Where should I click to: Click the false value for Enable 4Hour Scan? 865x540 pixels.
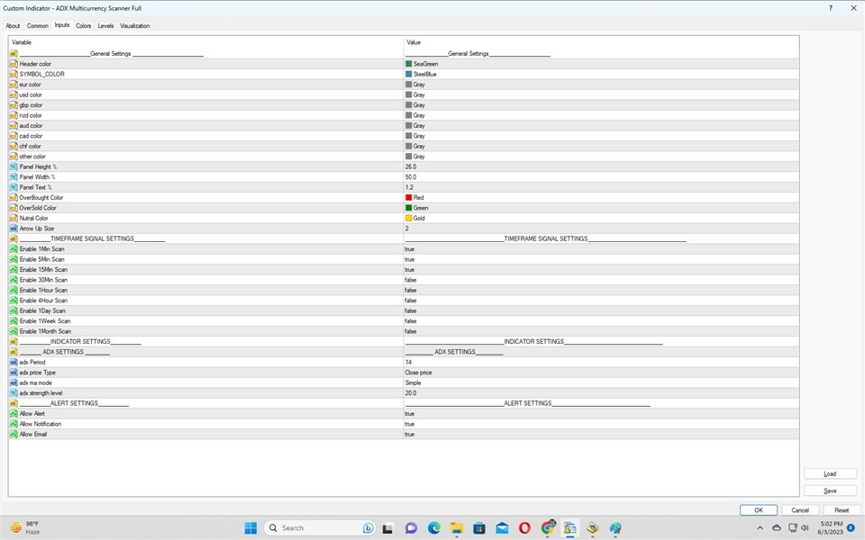(411, 301)
